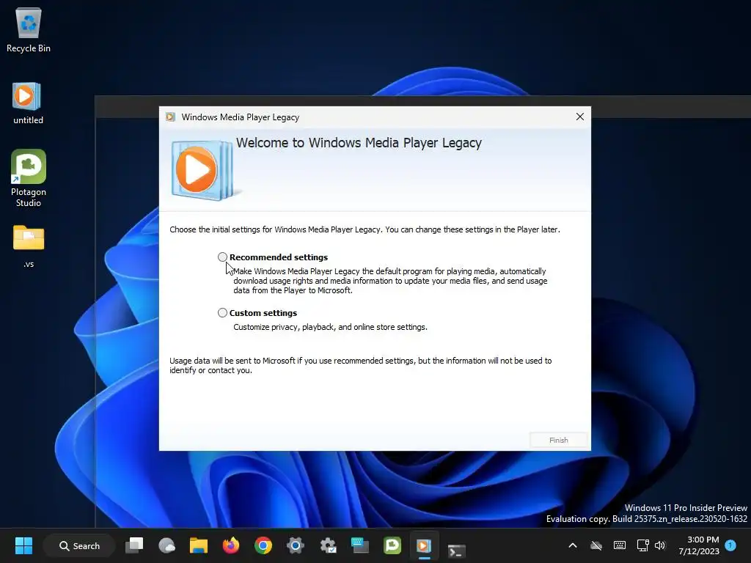Open the touch keyboard tray icon
Screen dimensions: 751x563
[619, 545]
